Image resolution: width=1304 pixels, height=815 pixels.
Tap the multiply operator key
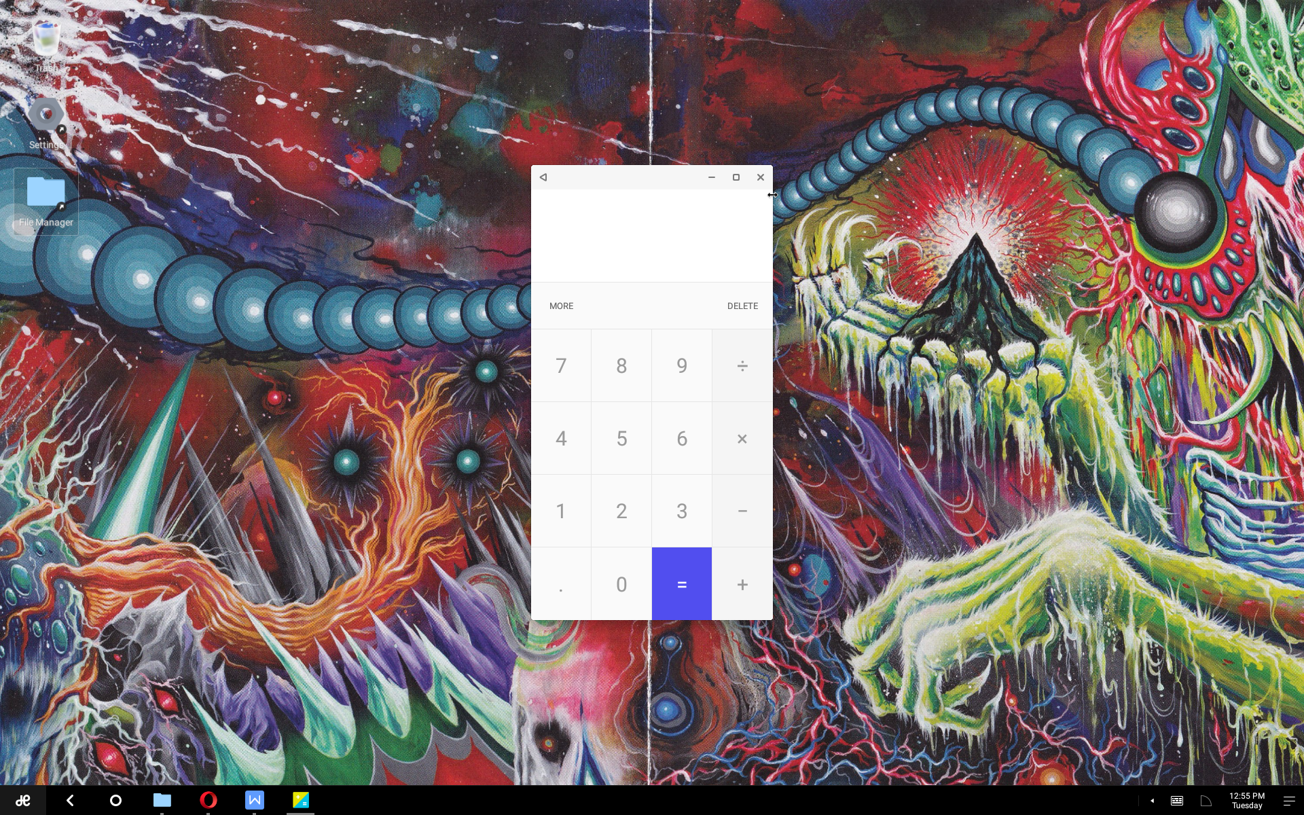[x=742, y=439]
